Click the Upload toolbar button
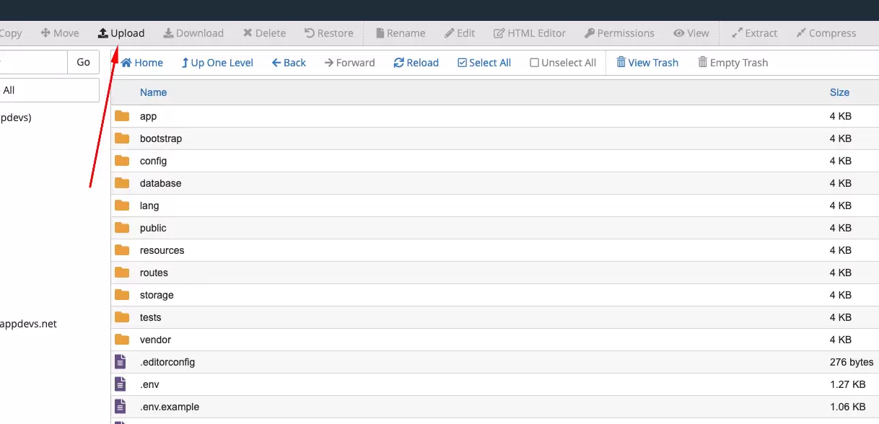 [x=121, y=33]
